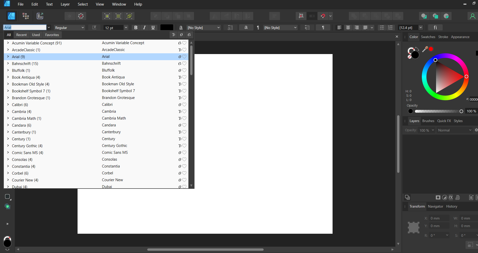
Task: Click the font name input field
Action: (25, 27)
